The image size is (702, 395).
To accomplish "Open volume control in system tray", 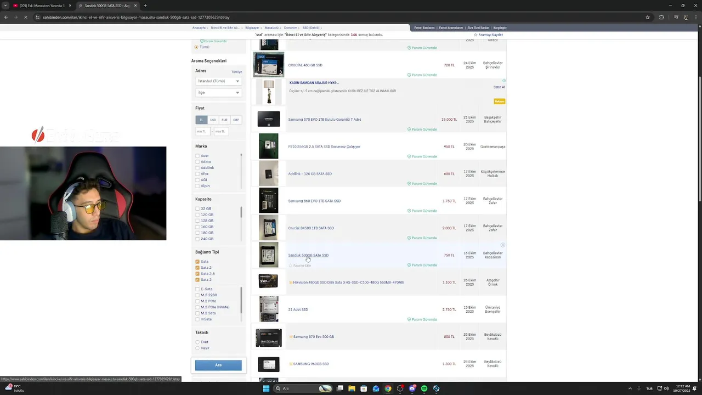I will pos(666,388).
